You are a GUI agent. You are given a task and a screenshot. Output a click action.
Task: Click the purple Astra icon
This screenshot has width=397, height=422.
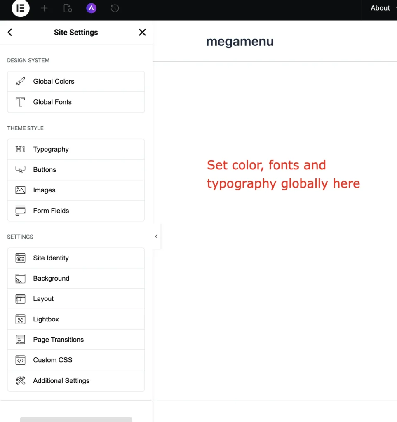[x=91, y=8]
